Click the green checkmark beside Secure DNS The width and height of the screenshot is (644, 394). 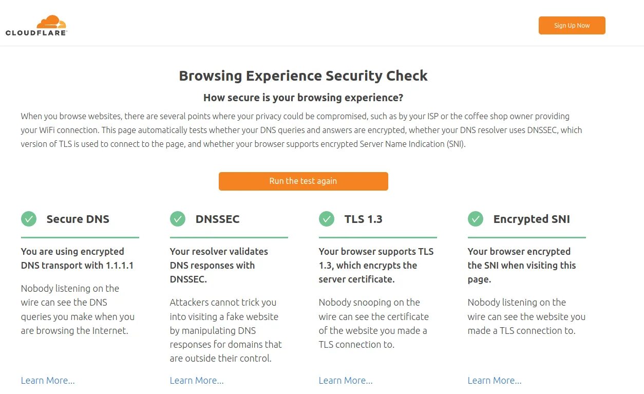click(29, 219)
